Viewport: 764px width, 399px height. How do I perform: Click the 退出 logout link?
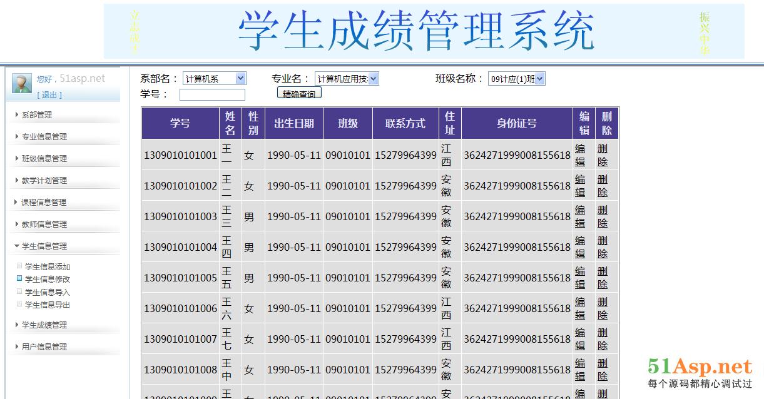point(49,95)
